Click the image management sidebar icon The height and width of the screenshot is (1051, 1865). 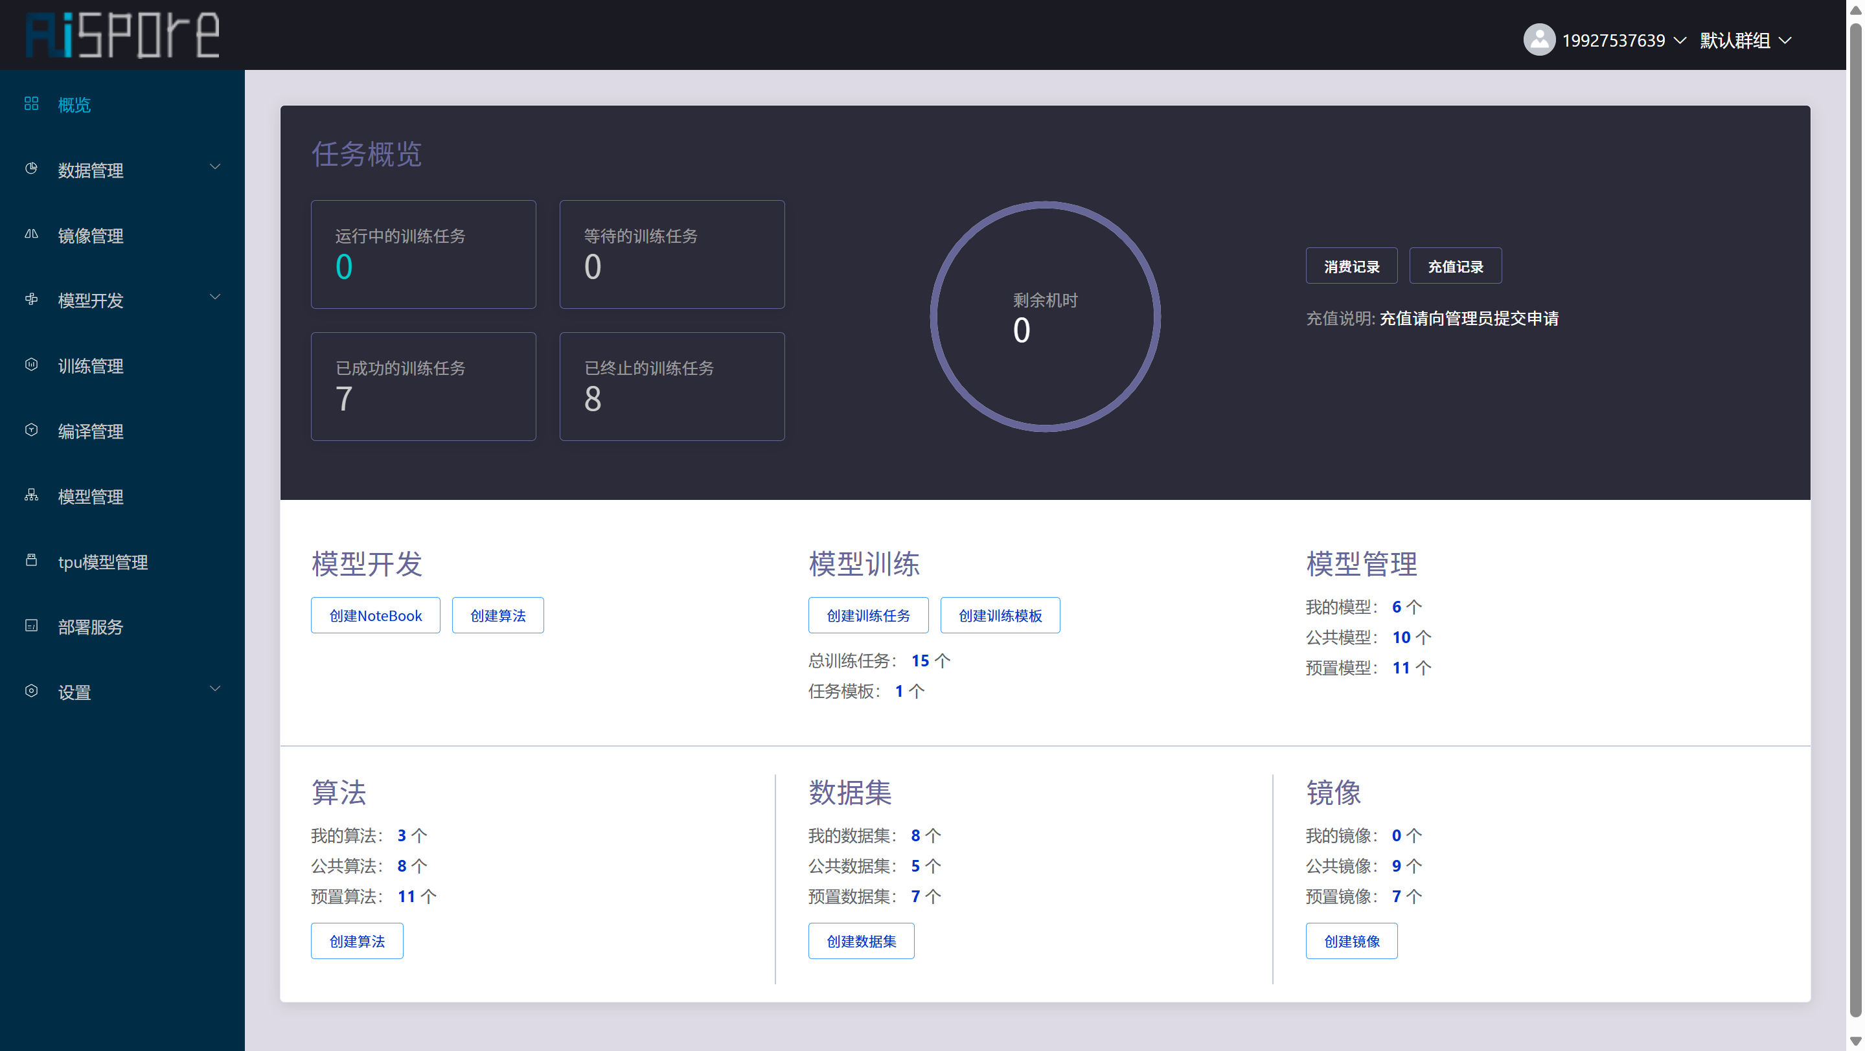click(31, 234)
